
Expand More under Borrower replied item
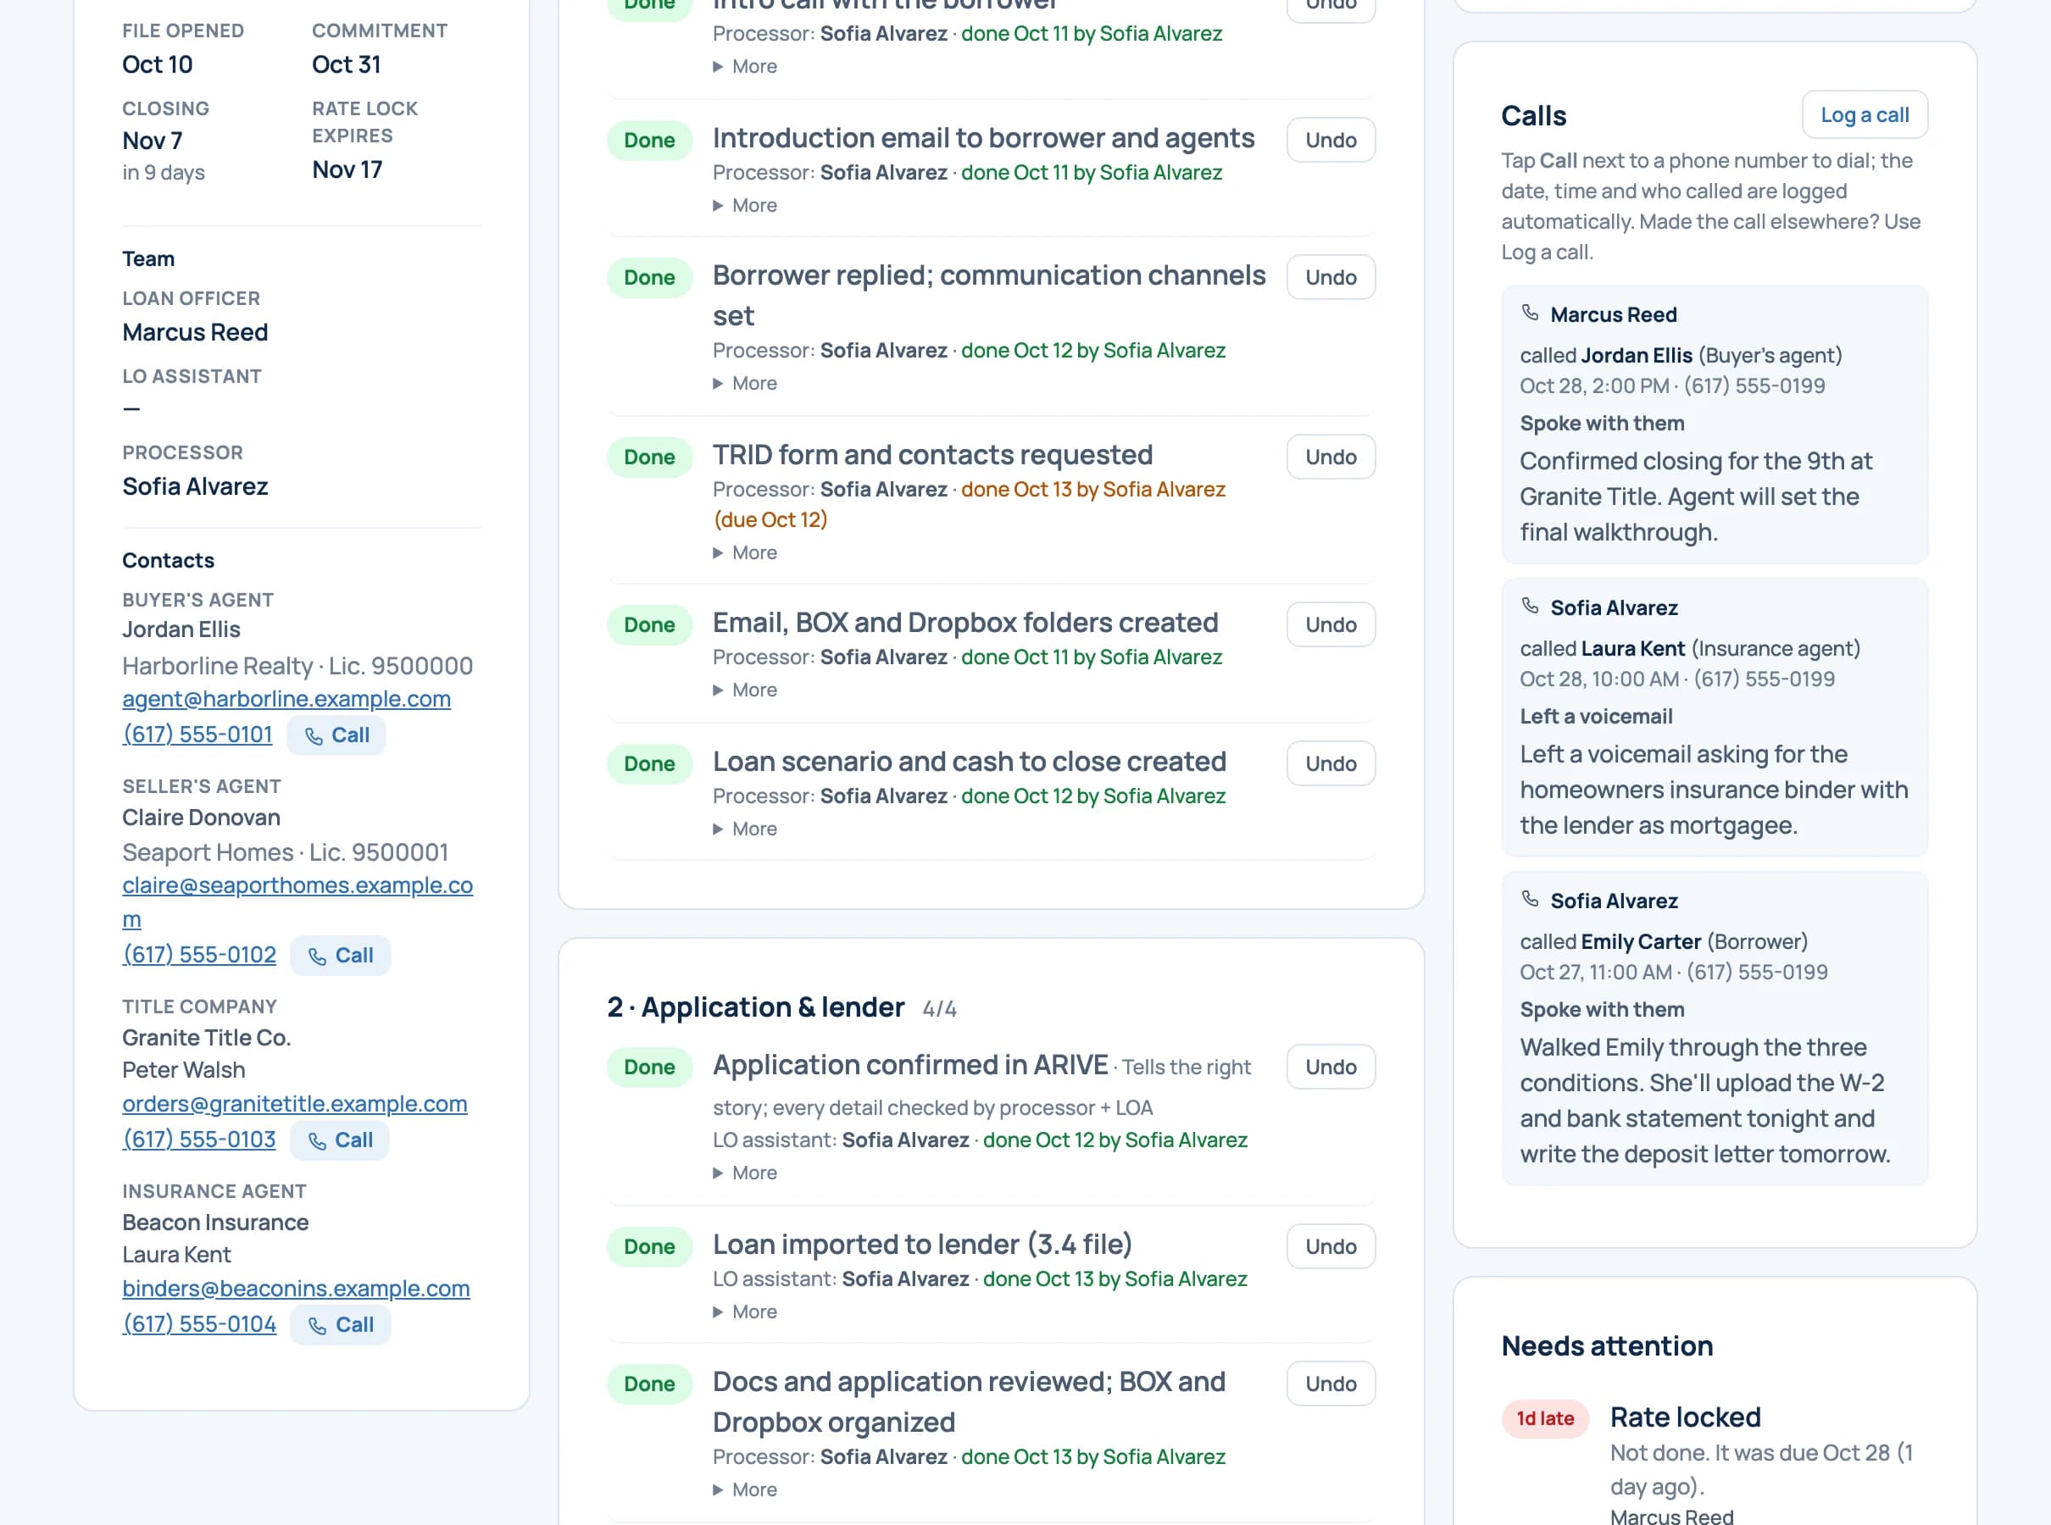tap(744, 383)
